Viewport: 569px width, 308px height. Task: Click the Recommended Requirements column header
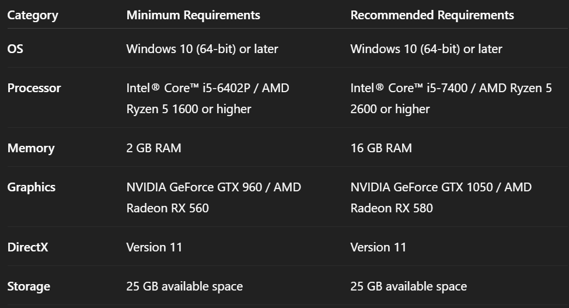[x=432, y=15]
